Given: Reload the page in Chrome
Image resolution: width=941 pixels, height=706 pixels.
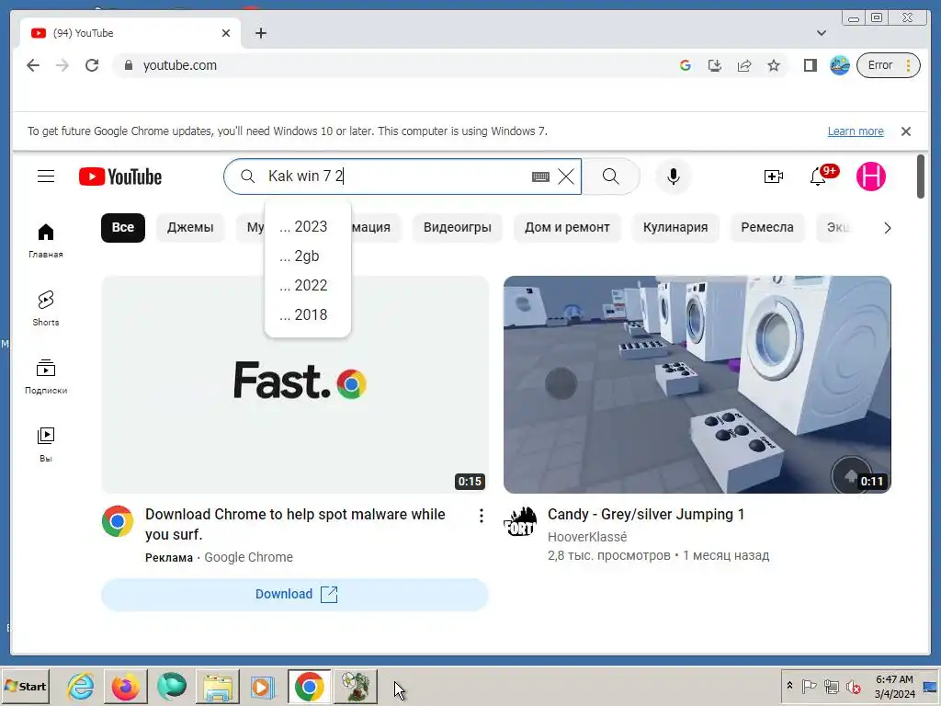Looking at the screenshot, I should 92,65.
